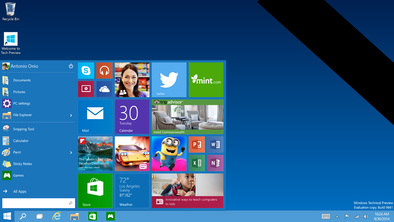Viewport: 394px width, 222px height.
Task: Launch OneNote from its tile
Action: 215,163
